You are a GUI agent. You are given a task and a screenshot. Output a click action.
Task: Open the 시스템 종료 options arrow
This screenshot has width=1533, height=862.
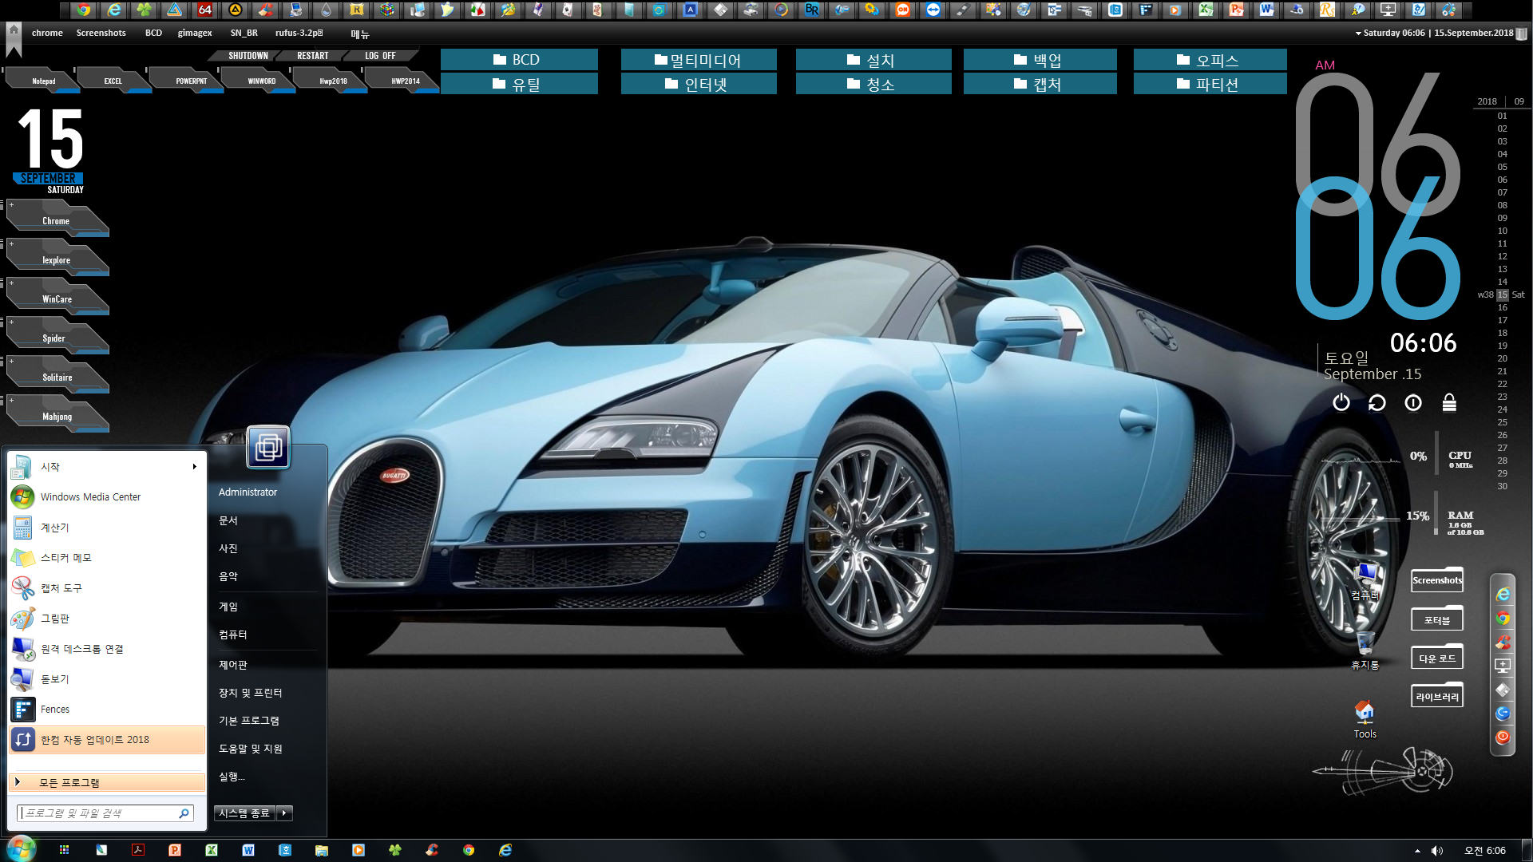tap(284, 813)
